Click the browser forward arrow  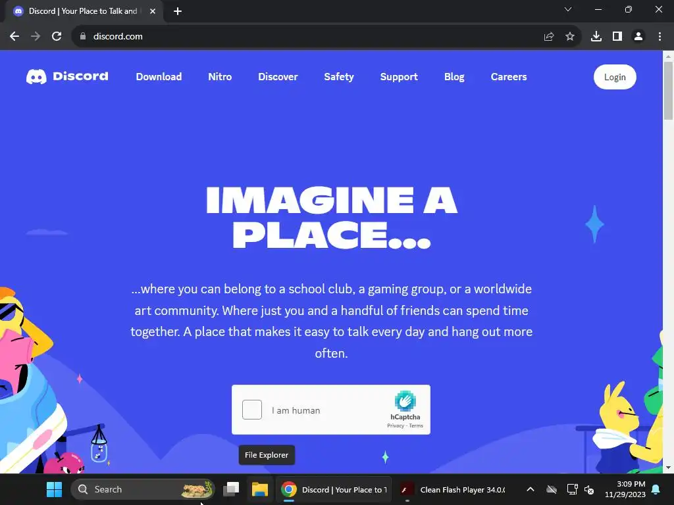coord(36,37)
